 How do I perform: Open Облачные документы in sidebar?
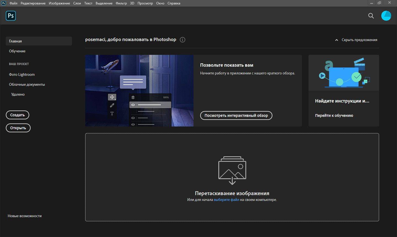27,84
